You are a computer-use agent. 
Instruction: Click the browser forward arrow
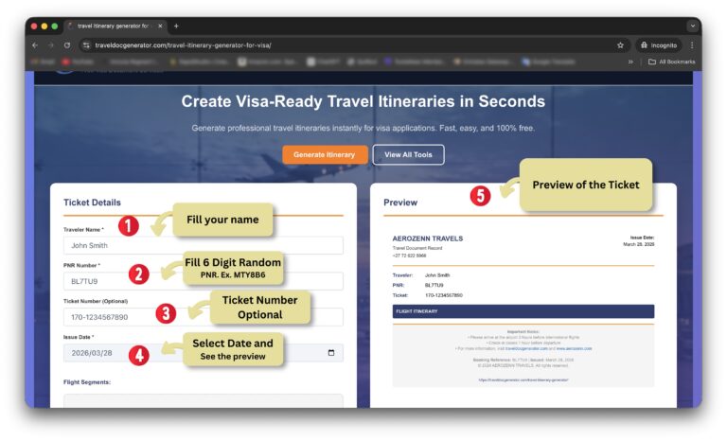point(51,45)
